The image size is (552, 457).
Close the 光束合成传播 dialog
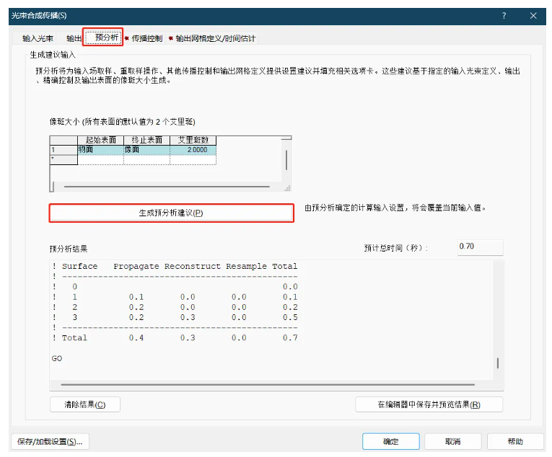[x=533, y=15]
